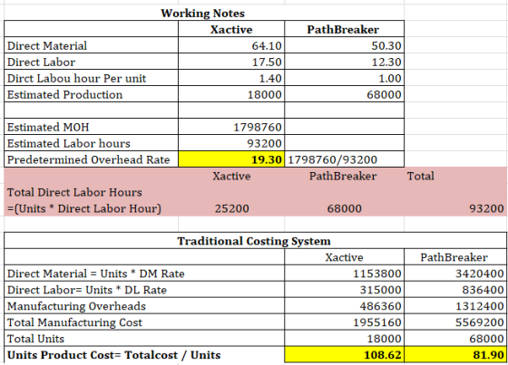508x365 pixels.
Task: Select the "Traditional Costing System" title
Action: pos(255,241)
